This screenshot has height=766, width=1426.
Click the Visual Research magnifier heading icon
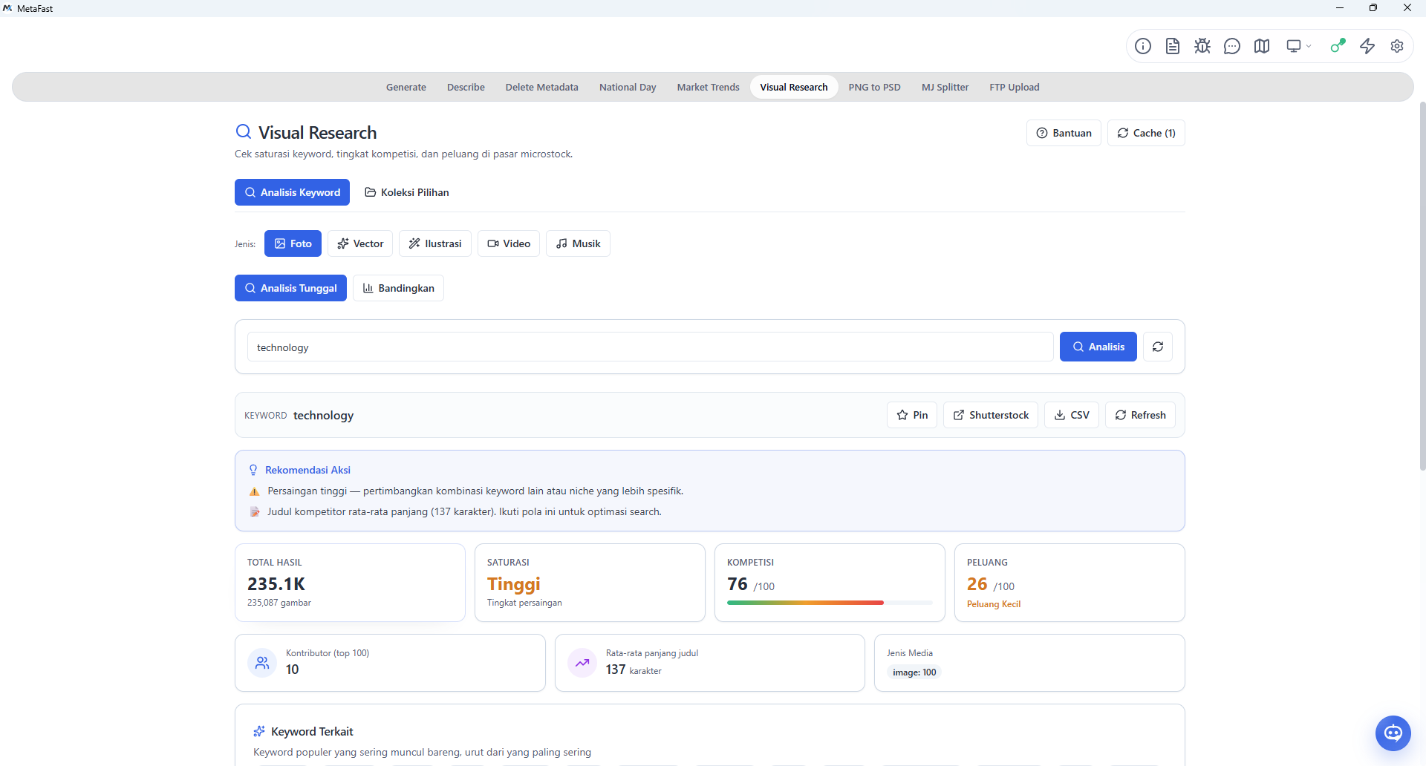(x=243, y=132)
